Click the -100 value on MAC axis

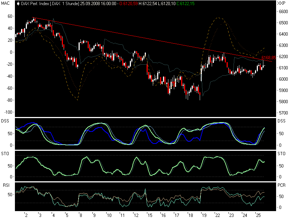tap(8, 112)
